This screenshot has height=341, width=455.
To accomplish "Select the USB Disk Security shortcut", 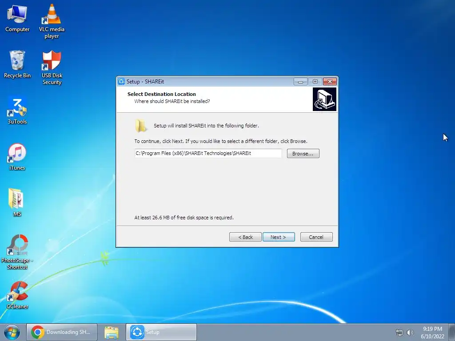I will [x=52, y=67].
